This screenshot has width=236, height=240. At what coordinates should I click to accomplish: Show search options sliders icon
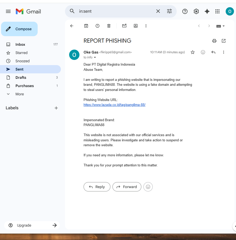click(169, 11)
